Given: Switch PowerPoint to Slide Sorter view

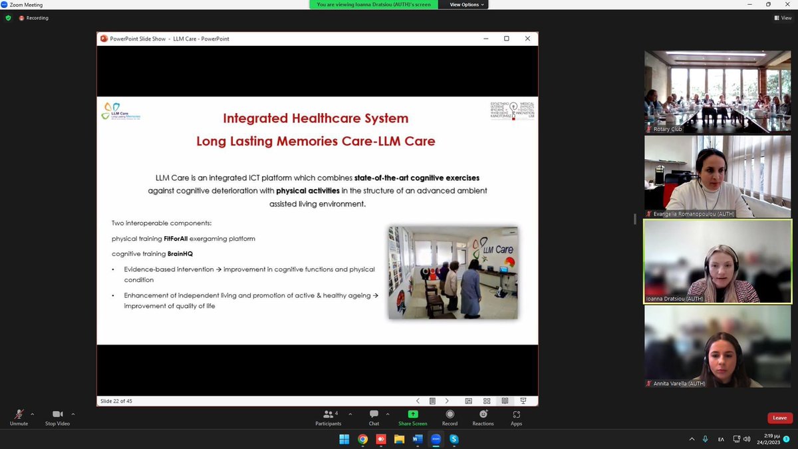Looking at the screenshot, I should (x=487, y=401).
